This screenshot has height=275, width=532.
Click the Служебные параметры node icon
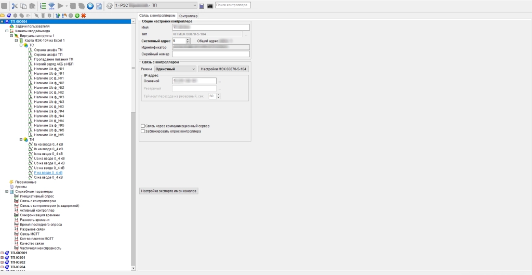11,191
